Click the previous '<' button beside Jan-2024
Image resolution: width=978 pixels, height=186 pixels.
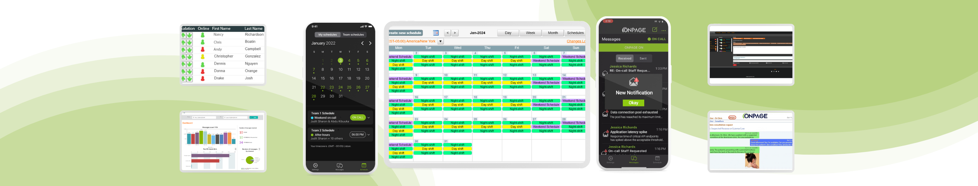pos(447,33)
